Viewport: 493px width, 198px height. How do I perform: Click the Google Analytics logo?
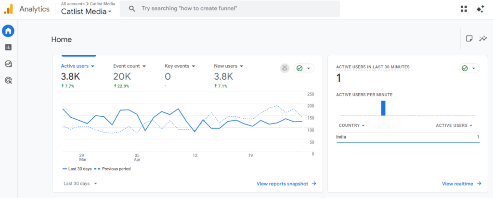8,9
